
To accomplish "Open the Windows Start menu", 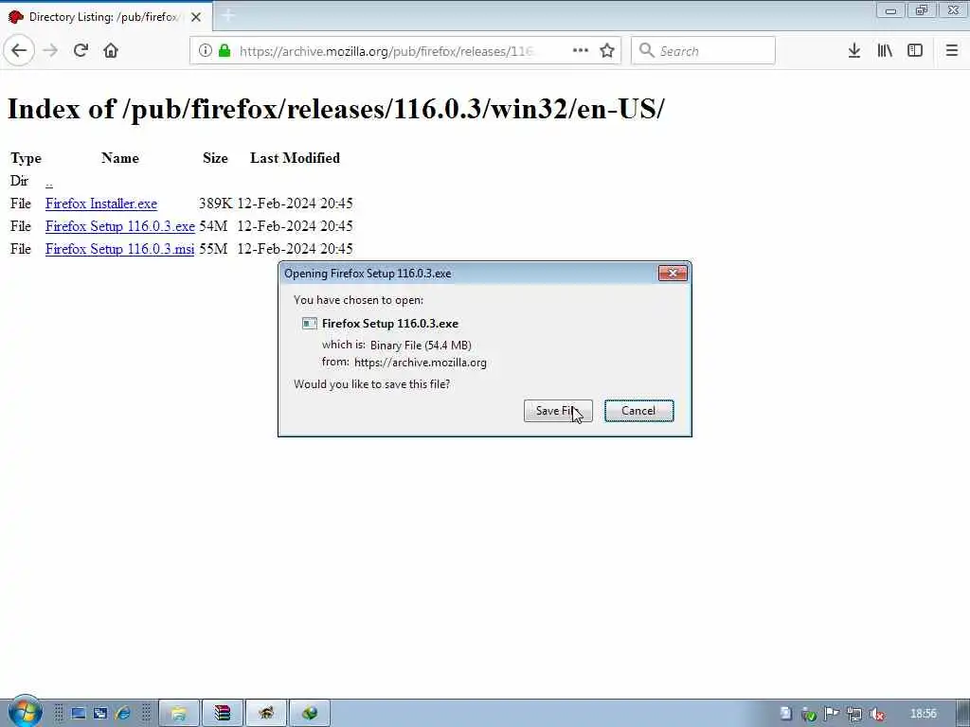I will 25,712.
